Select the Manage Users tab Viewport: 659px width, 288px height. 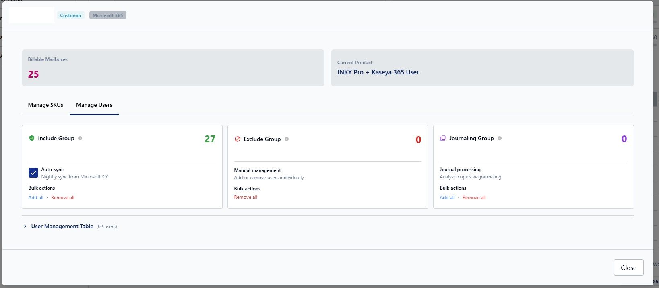click(x=94, y=105)
